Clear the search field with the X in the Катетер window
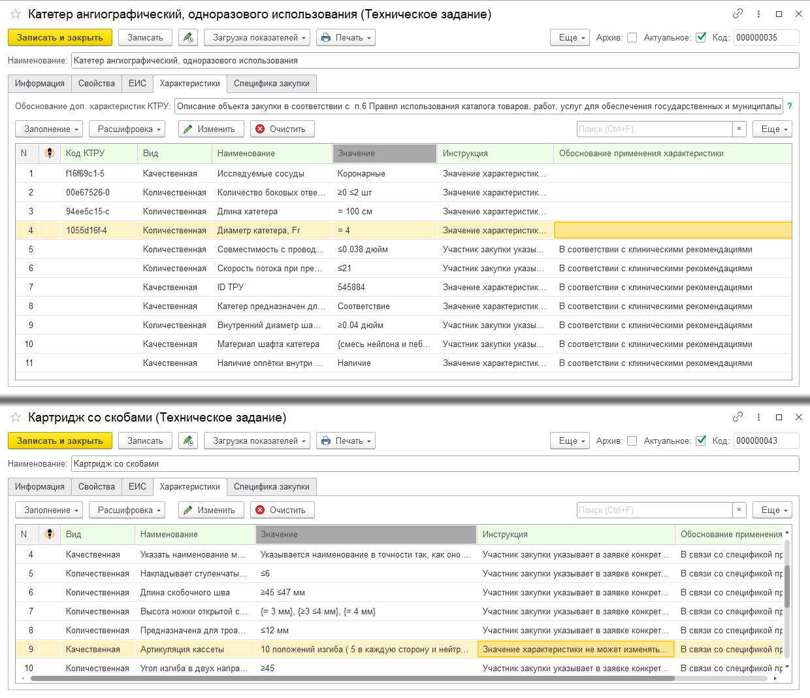810x698 pixels. pos(739,129)
